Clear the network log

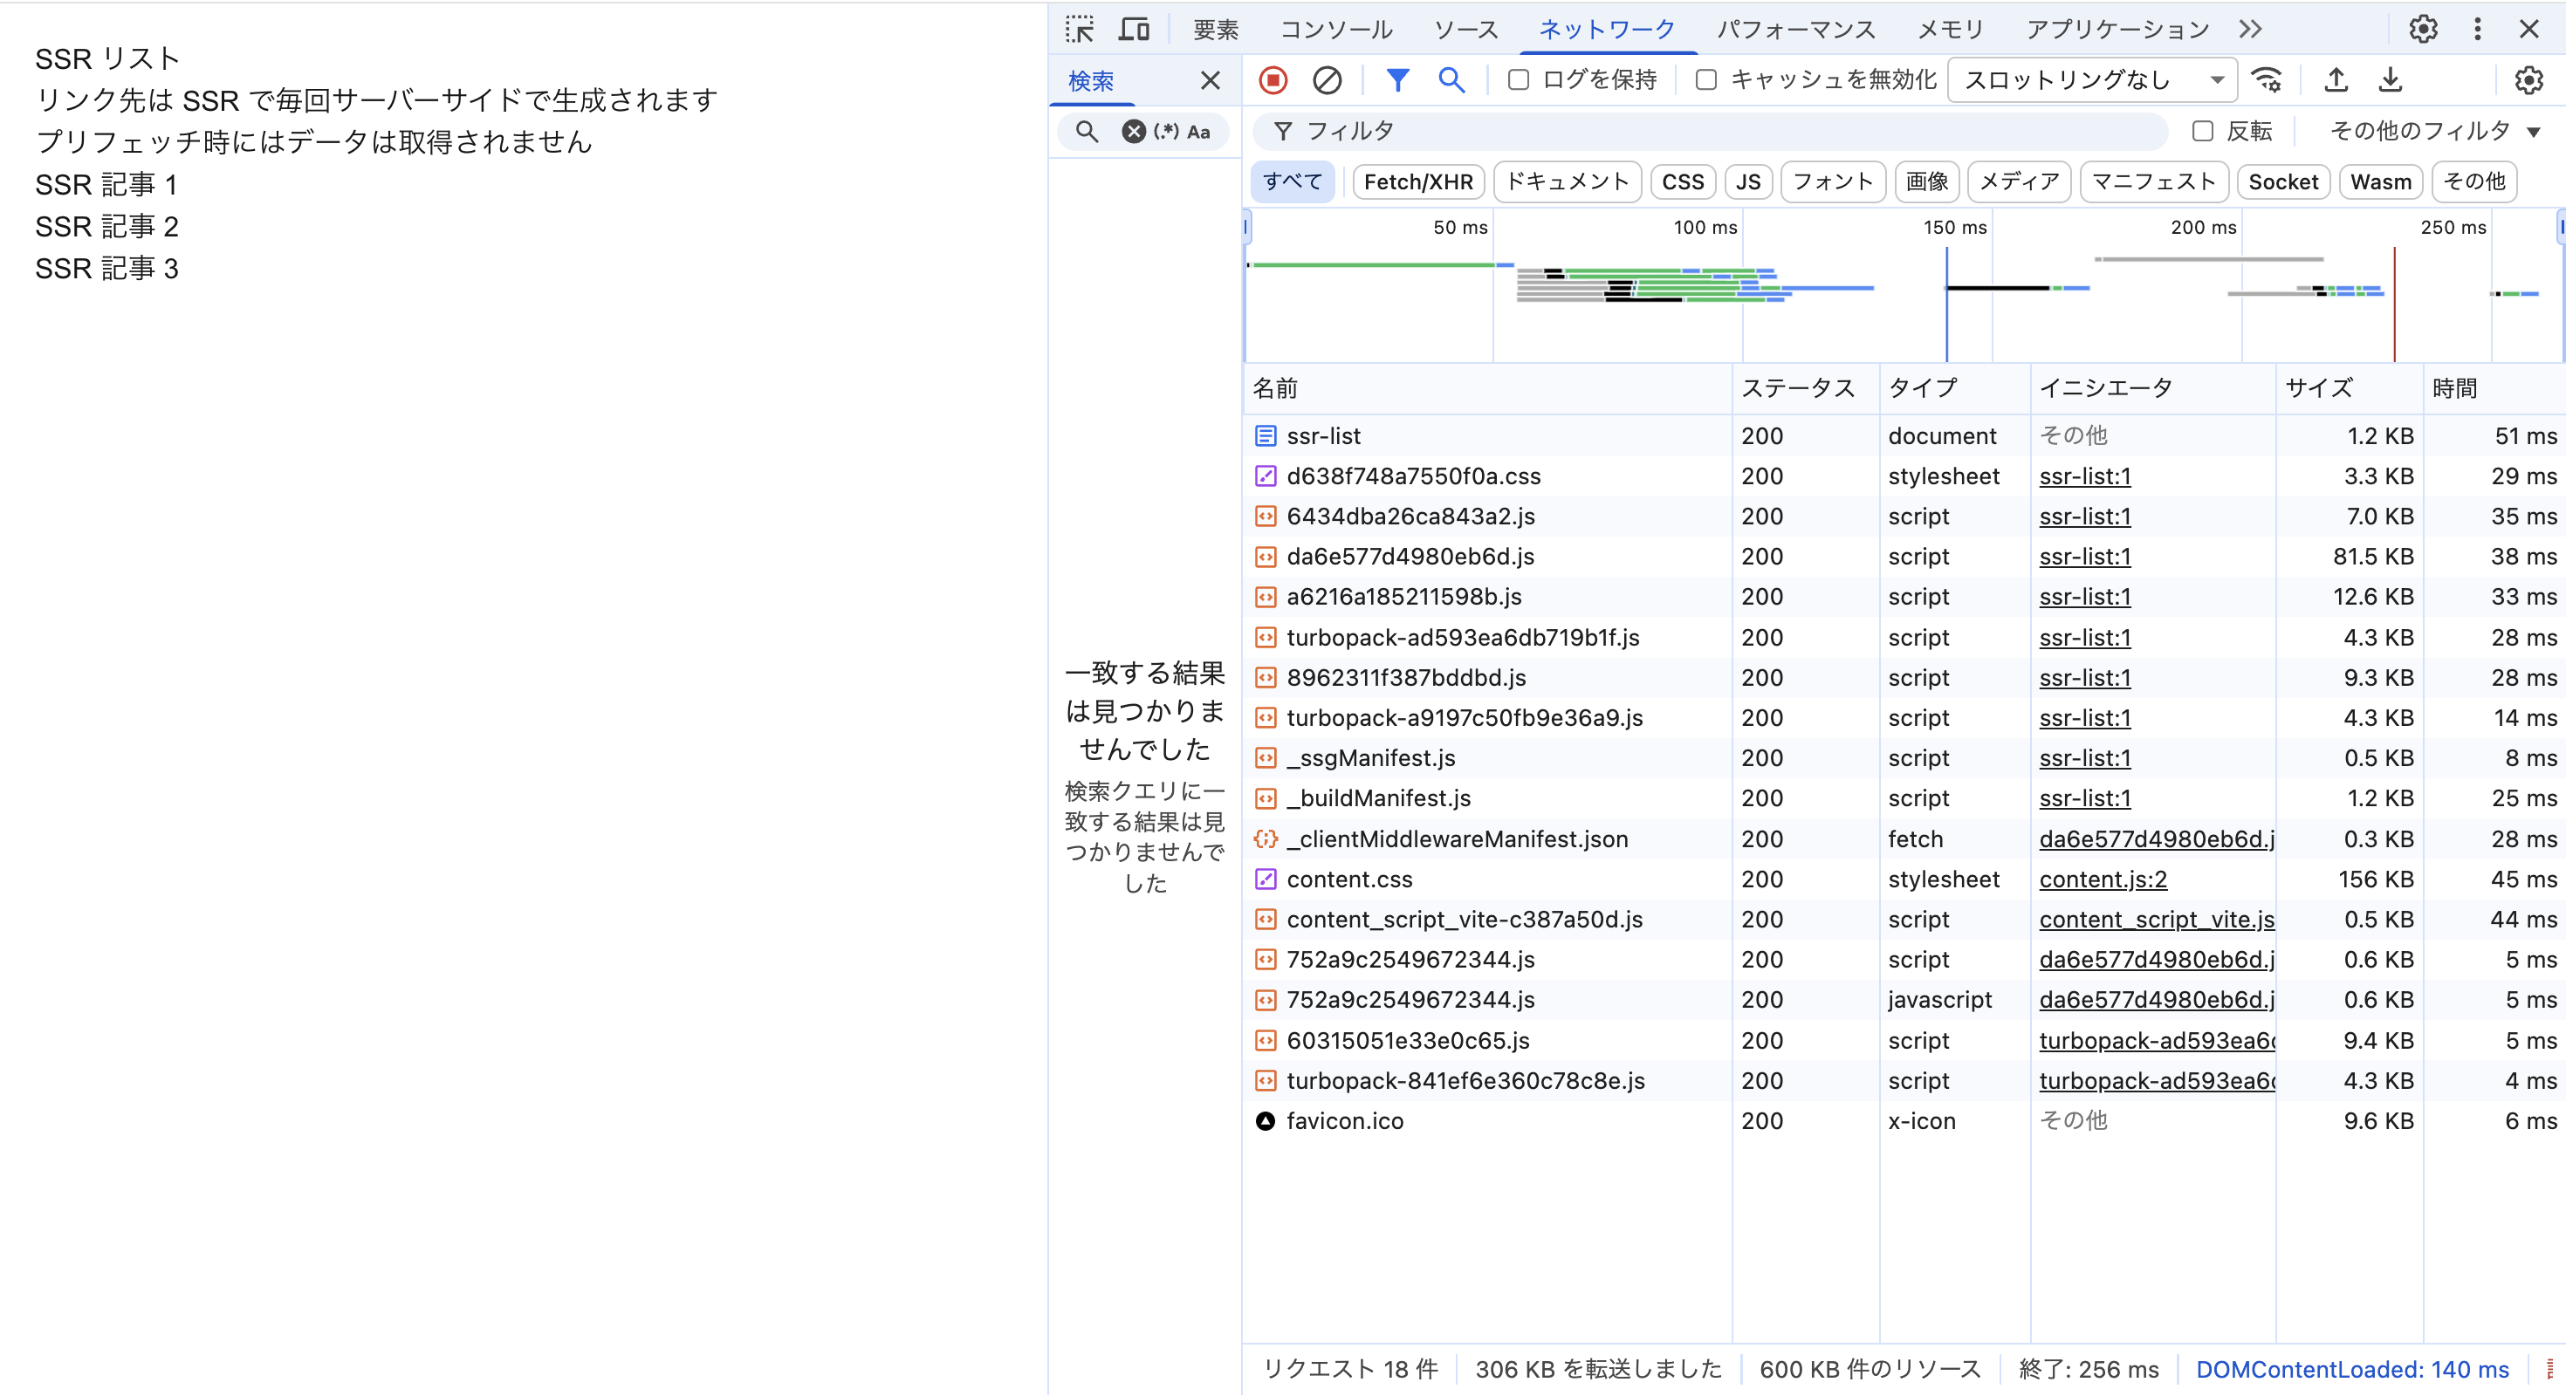pyautogui.click(x=1327, y=79)
